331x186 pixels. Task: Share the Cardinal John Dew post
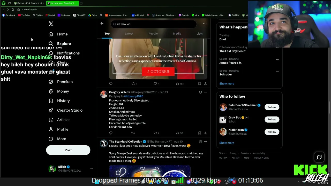click(x=205, y=83)
